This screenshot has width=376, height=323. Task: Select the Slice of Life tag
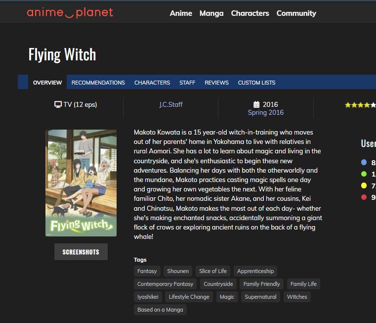(x=213, y=271)
